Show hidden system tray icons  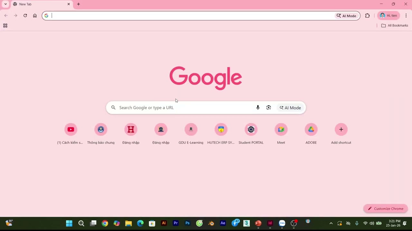331,223
